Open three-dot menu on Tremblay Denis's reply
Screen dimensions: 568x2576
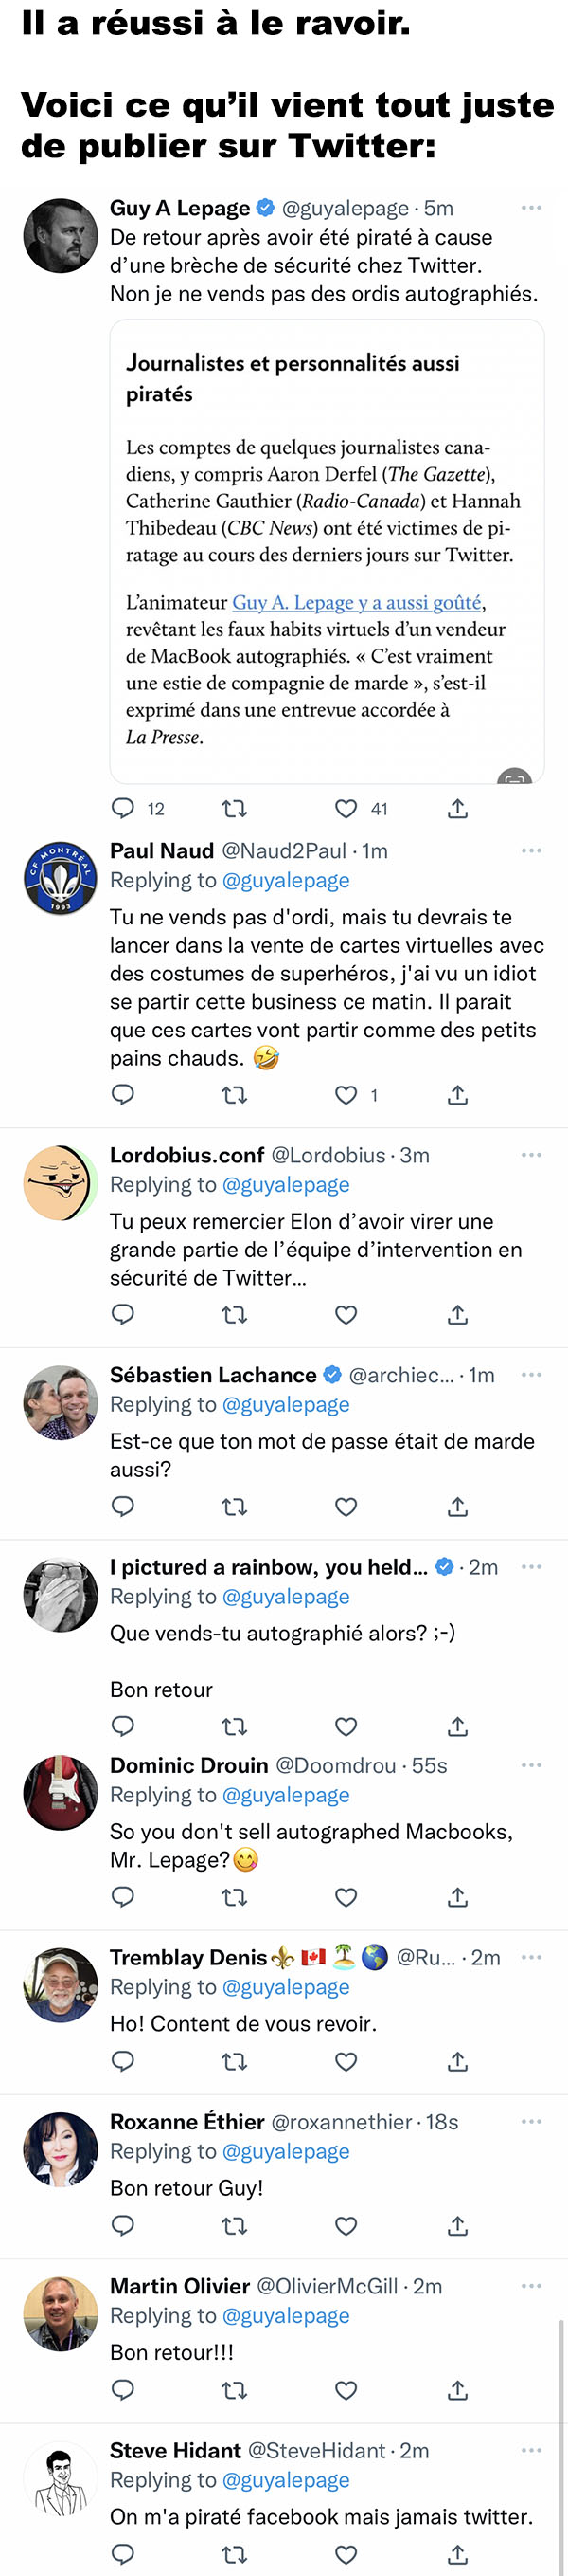[x=531, y=1957]
